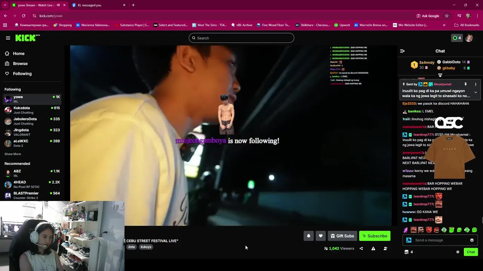Pick the last green blob emote
This screenshot has width=483, height=271.
474,230
